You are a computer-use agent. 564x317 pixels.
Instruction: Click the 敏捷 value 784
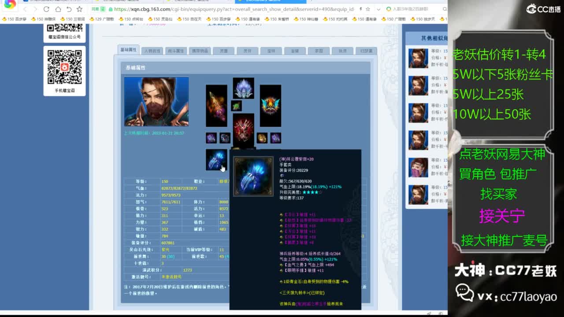[x=165, y=236]
